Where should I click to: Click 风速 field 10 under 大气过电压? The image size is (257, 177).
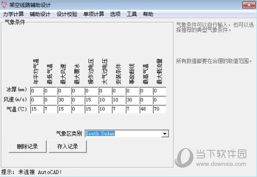pyautogui.click(x=105, y=100)
